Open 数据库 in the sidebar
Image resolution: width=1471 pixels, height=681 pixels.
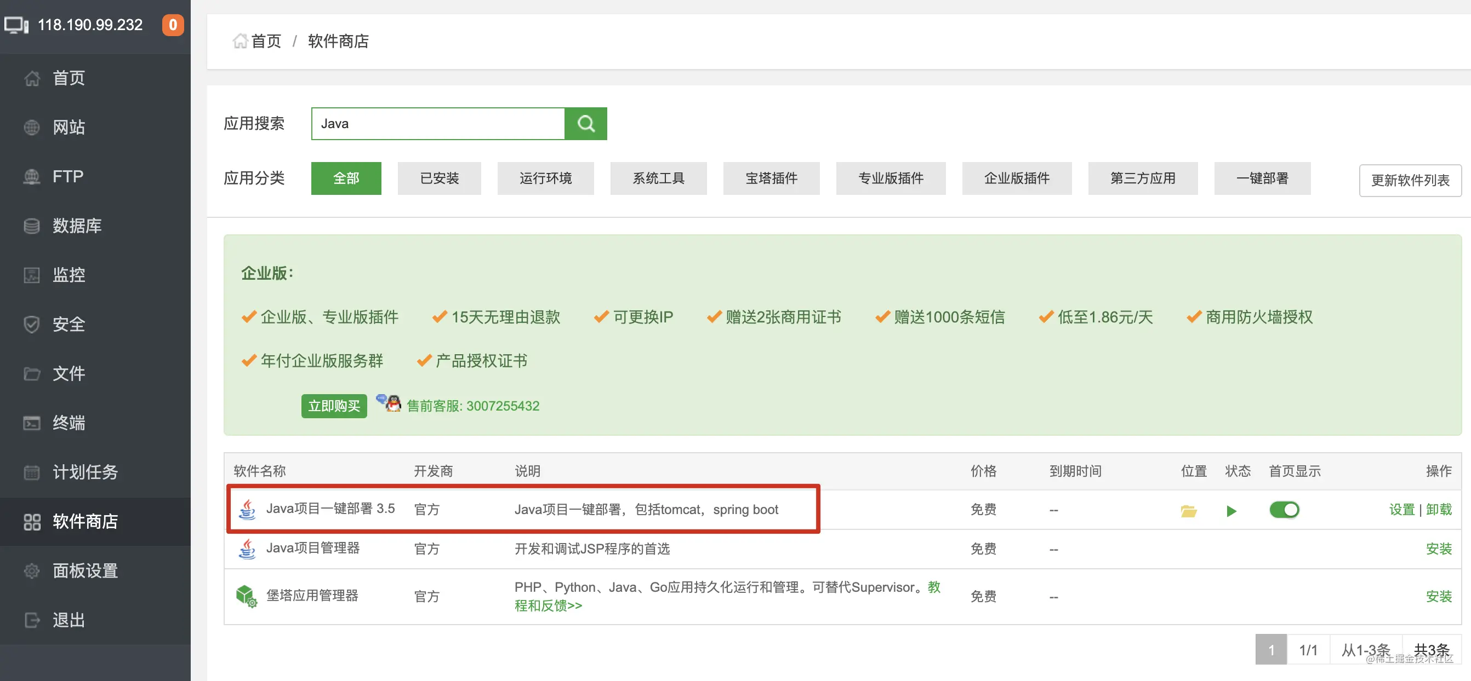(x=77, y=226)
